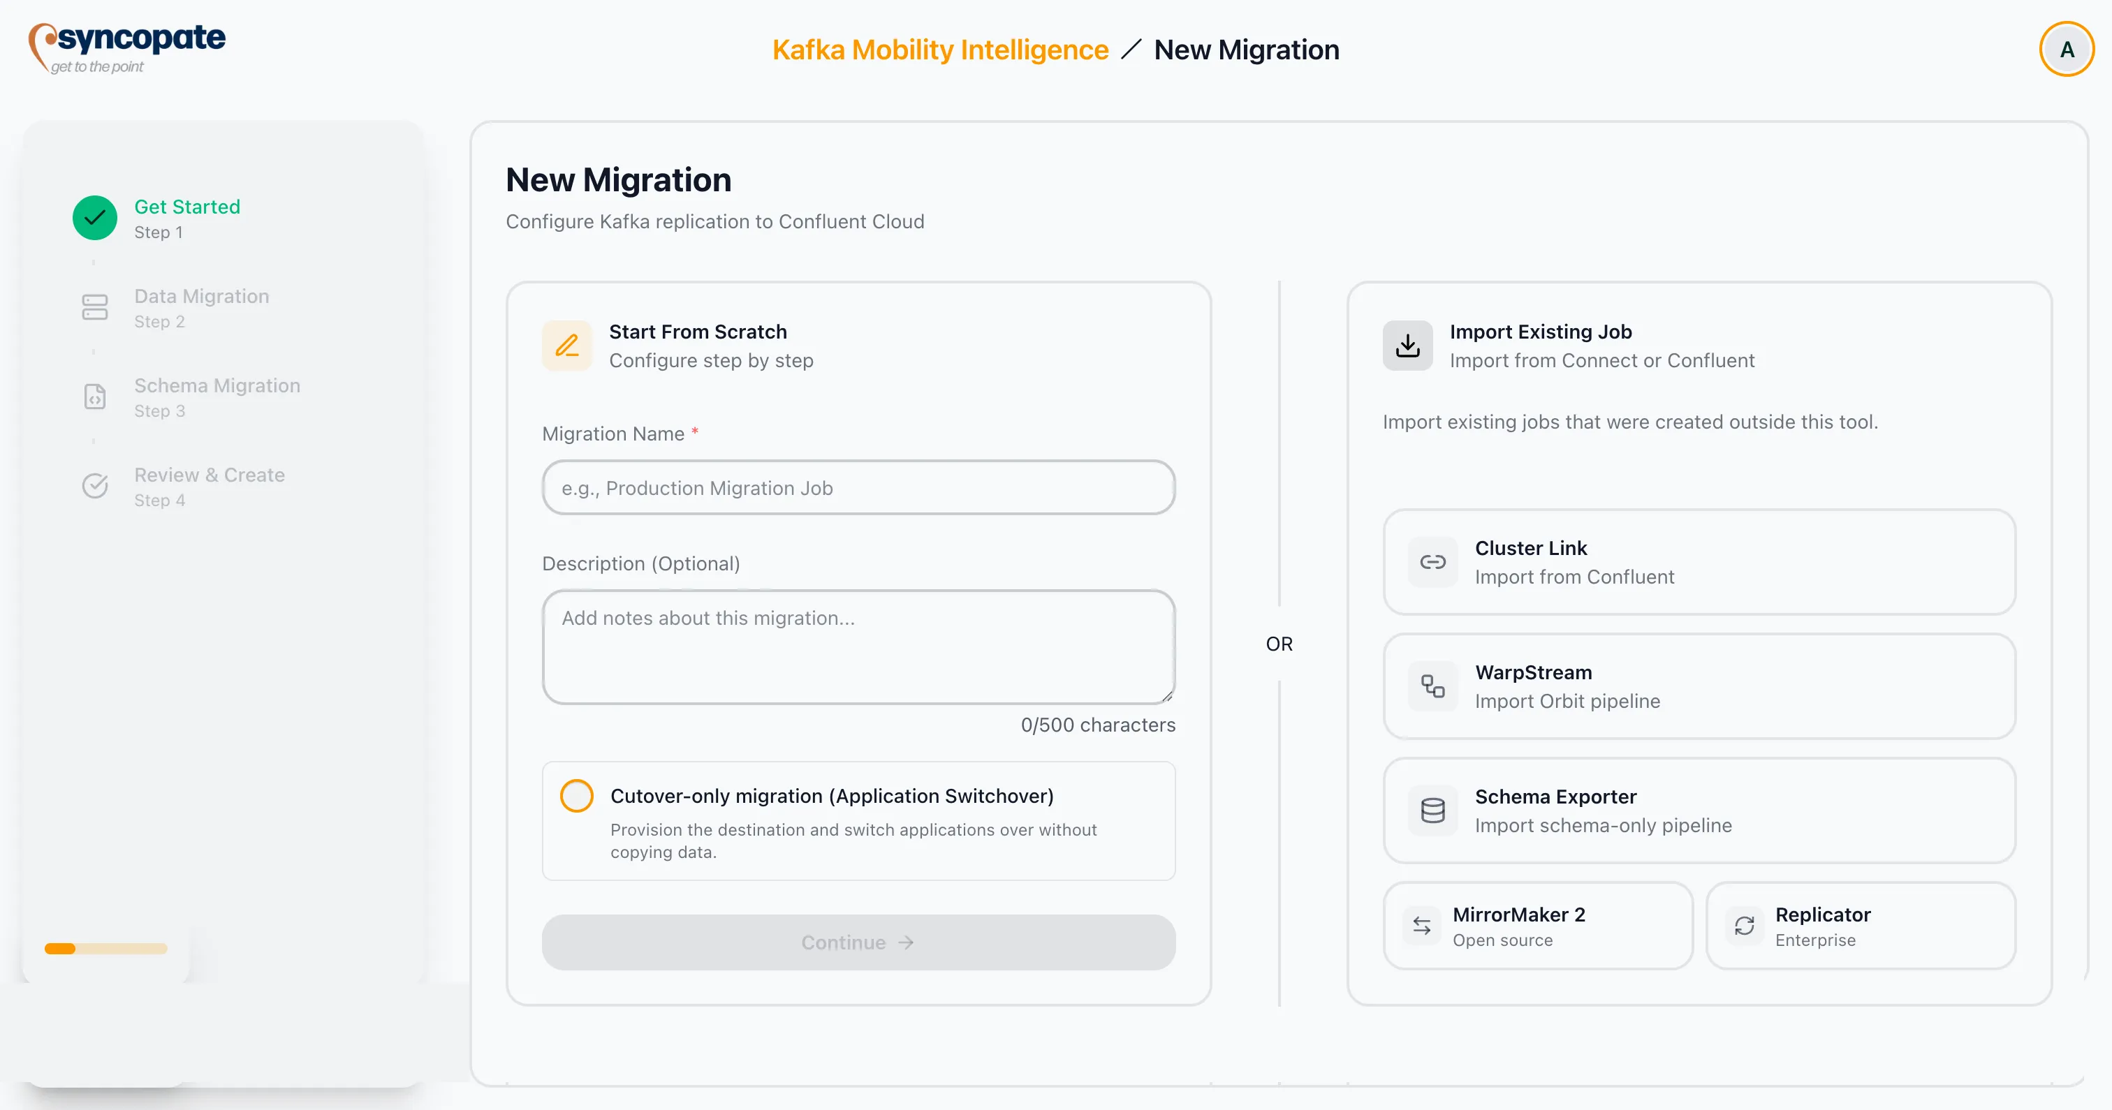The height and width of the screenshot is (1110, 2112).
Task: Click the Cluster Link chain icon
Action: 1432,561
